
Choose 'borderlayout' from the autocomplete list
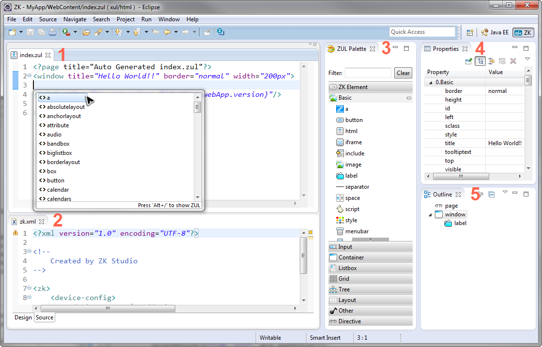tap(63, 162)
